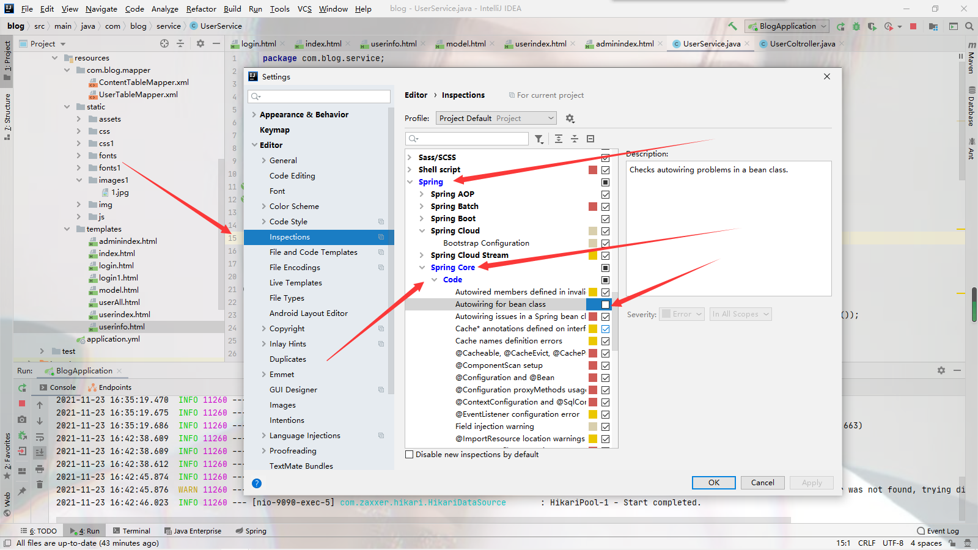This screenshot has width=978, height=550.
Task: Open the Profile dropdown
Action: (x=496, y=119)
